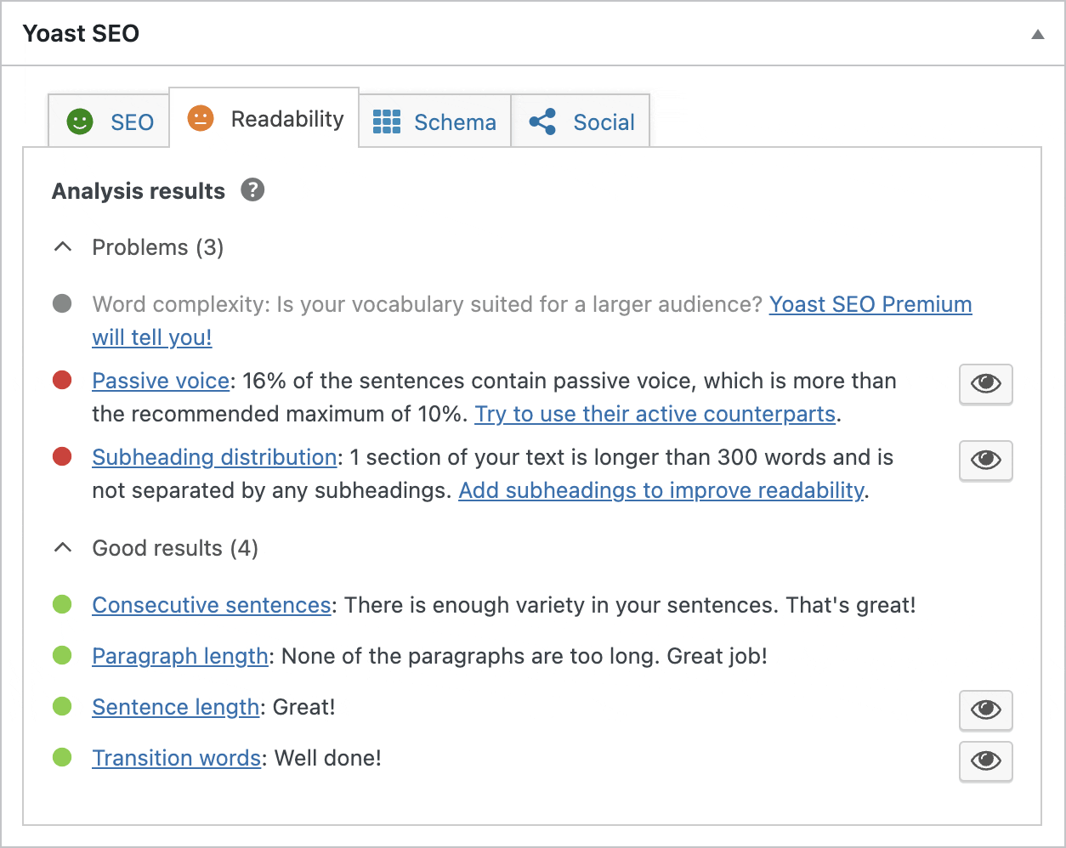Collapse the Yoast SEO panel

click(1036, 34)
